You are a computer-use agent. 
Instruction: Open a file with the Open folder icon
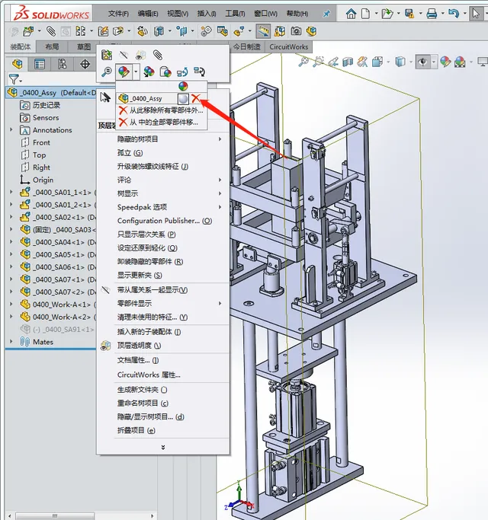387,14
